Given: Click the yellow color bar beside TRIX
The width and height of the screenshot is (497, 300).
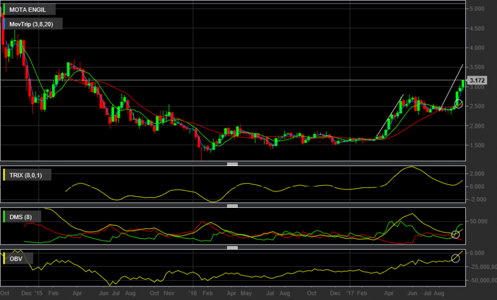Looking at the screenshot, I should click(4, 175).
